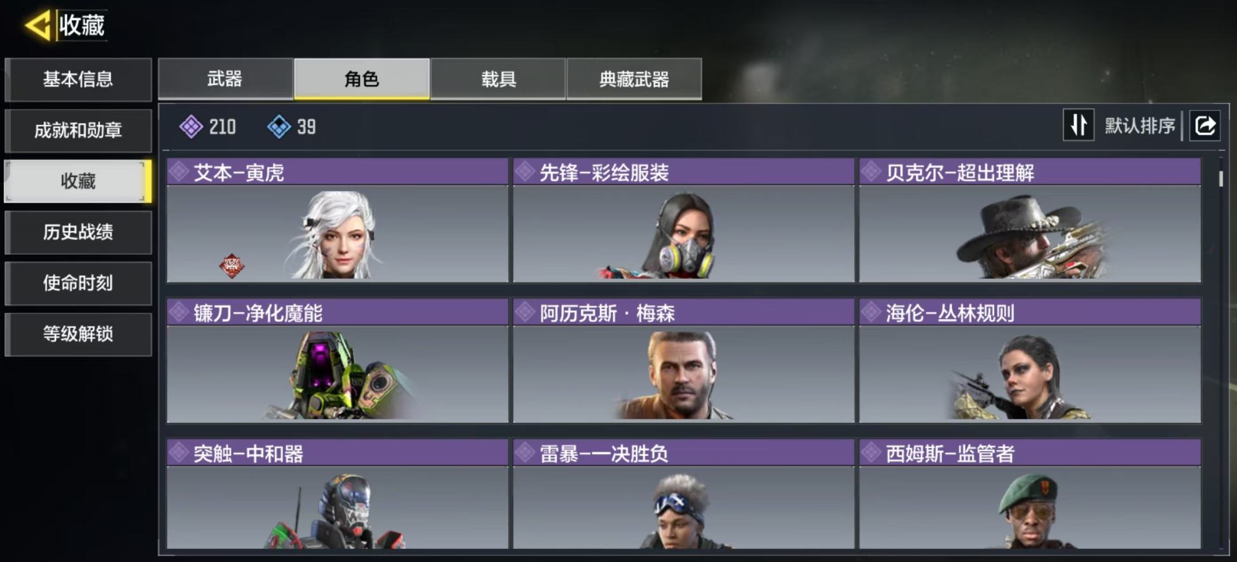Image resolution: width=1237 pixels, height=562 pixels.
Task: Open 成就和勋章 sidebar section
Action: (78, 130)
